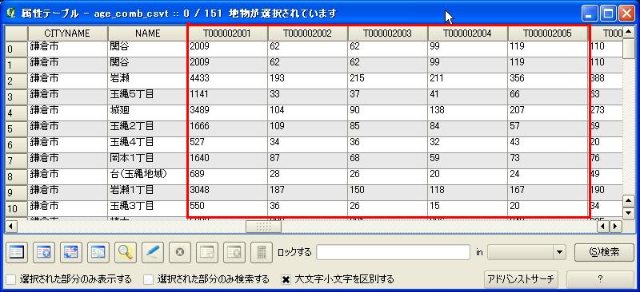Click the 岩瀬1丁目 name cell
Viewport: 640px width, 292px height.
(147, 191)
